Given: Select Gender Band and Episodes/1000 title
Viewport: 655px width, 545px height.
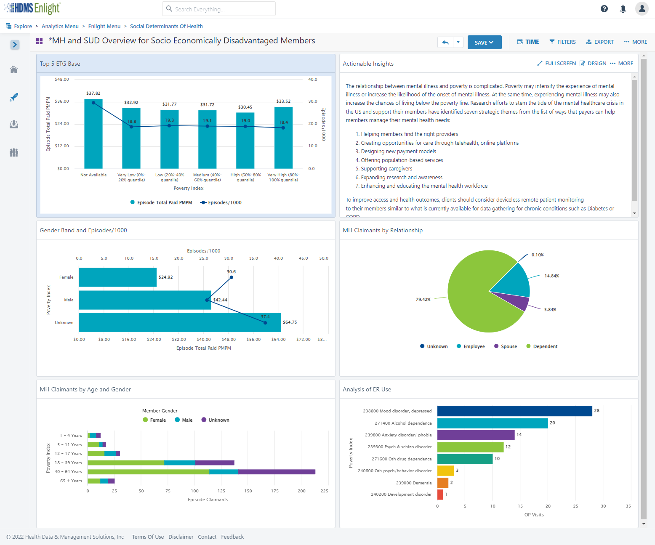Looking at the screenshot, I should pos(83,230).
